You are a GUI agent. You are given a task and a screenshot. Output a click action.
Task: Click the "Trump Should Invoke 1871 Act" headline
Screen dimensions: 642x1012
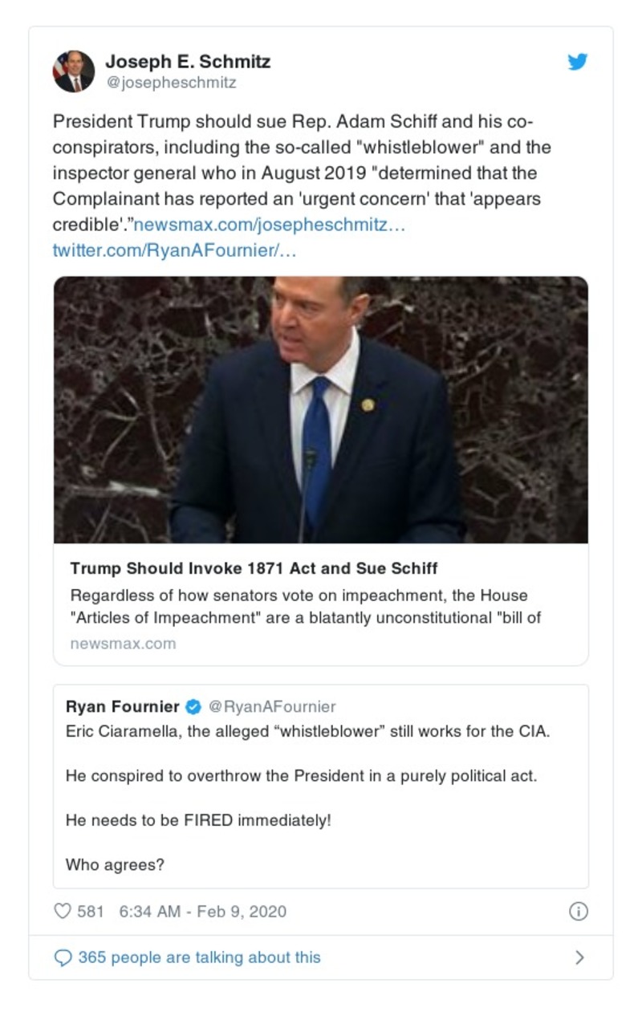[254, 568]
